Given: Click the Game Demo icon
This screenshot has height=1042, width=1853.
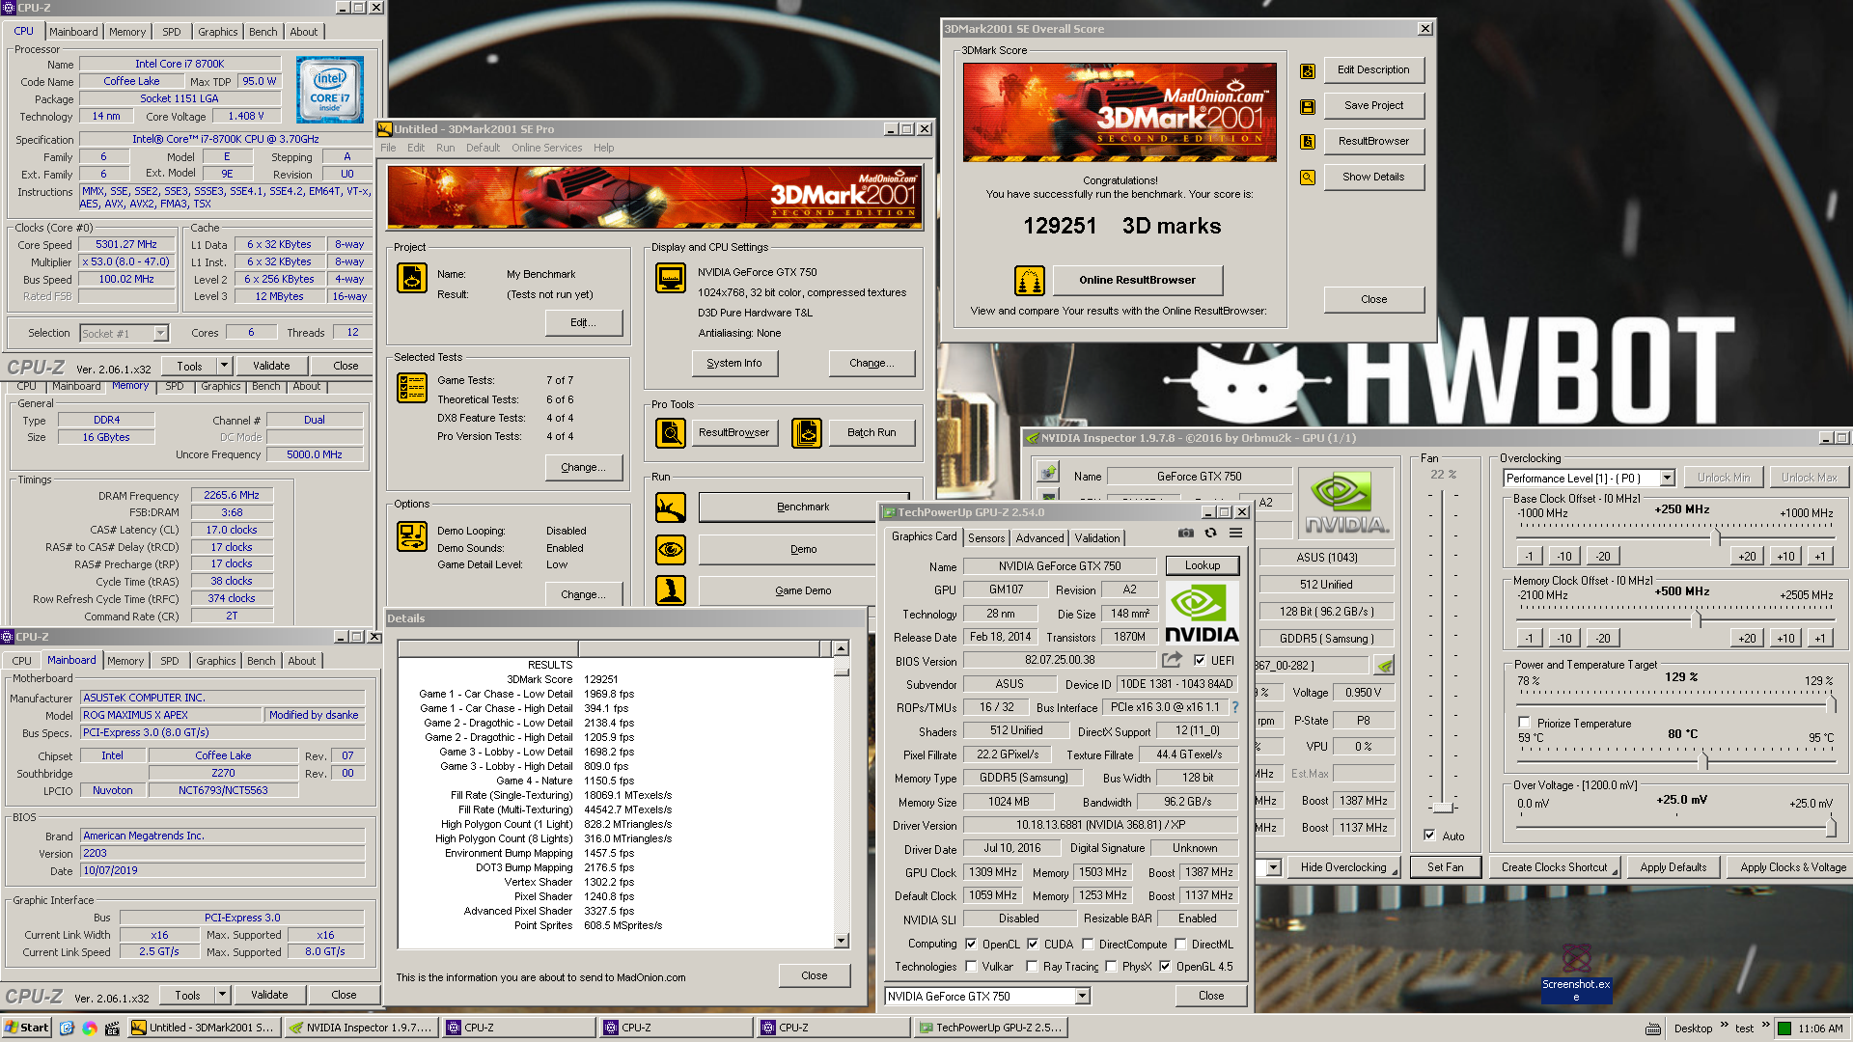Looking at the screenshot, I should point(670,590).
